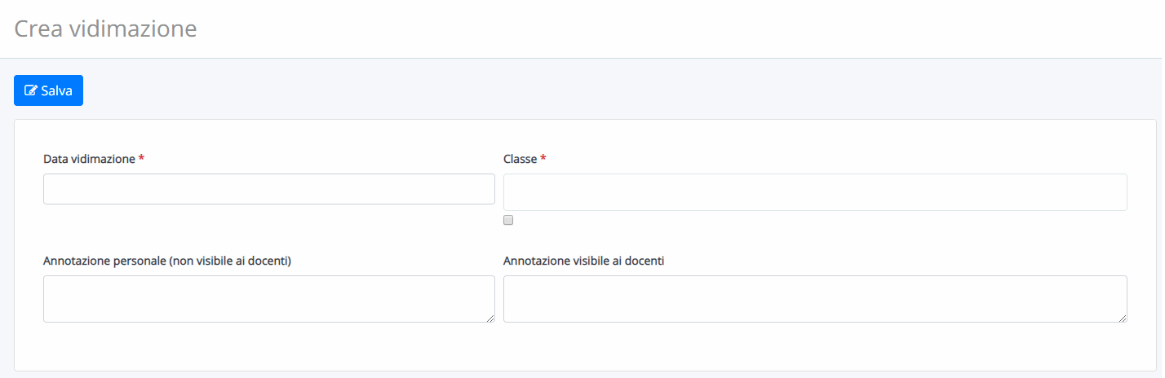
Task: Click the resize grip of Annotazione personale box
Action: point(490,318)
